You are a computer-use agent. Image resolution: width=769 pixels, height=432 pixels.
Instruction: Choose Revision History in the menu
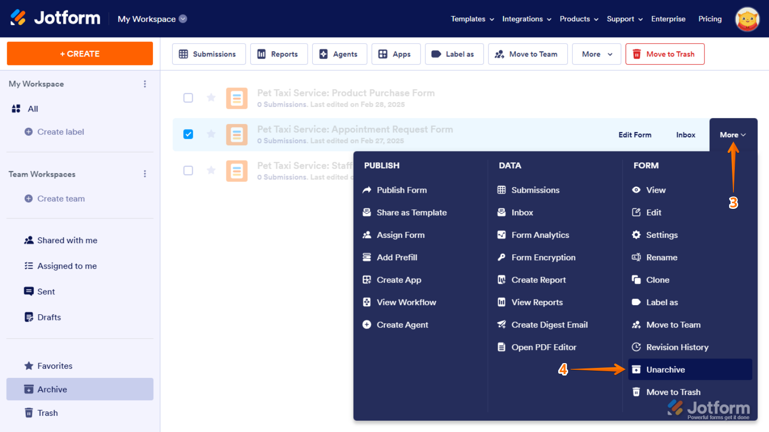click(x=677, y=347)
